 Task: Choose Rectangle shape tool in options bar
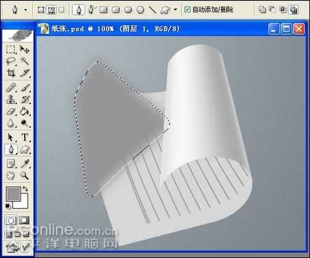pos(103,9)
